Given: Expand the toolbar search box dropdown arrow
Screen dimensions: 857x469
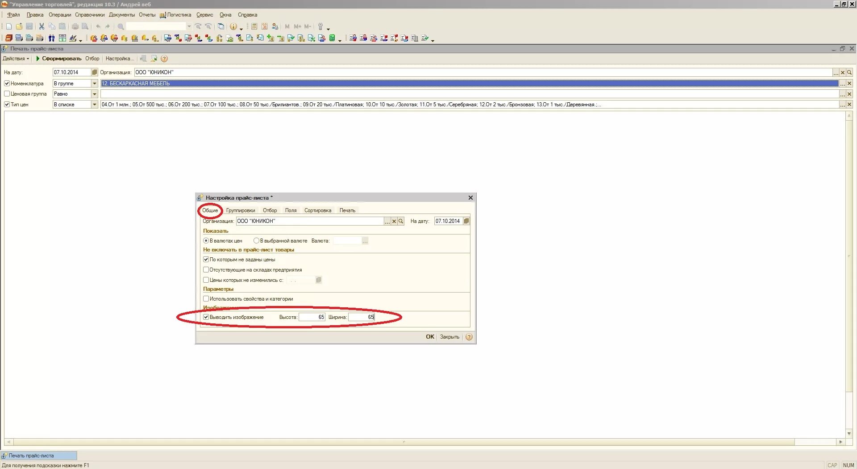Looking at the screenshot, I should [x=189, y=26].
